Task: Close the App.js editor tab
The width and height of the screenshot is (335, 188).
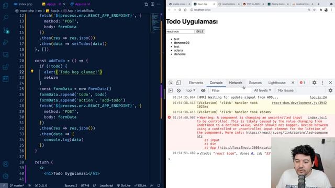Action: [64, 4]
